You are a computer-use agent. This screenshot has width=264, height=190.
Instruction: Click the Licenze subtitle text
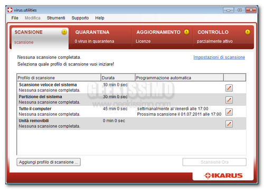click(143, 41)
